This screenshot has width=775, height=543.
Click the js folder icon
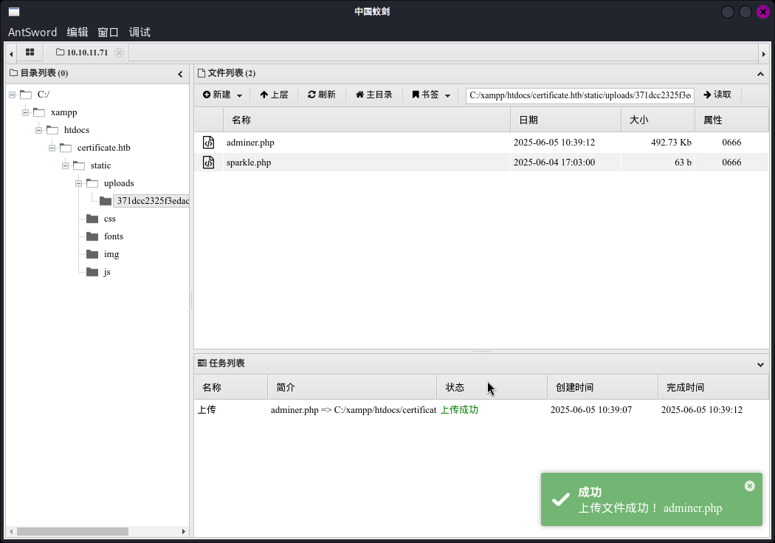click(x=92, y=272)
